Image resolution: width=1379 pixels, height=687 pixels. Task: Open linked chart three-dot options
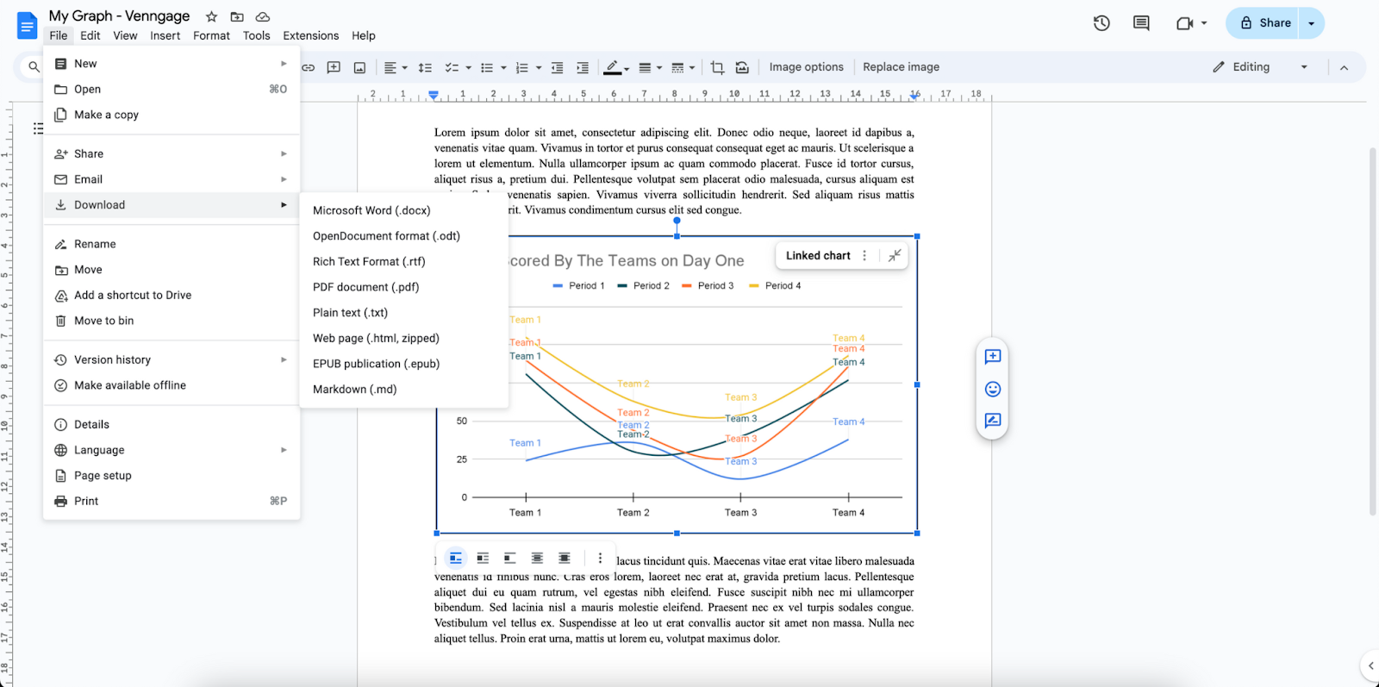[x=864, y=255]
